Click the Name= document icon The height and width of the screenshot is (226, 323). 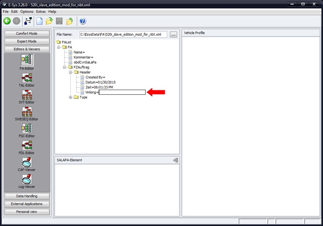tap(70, 52)
